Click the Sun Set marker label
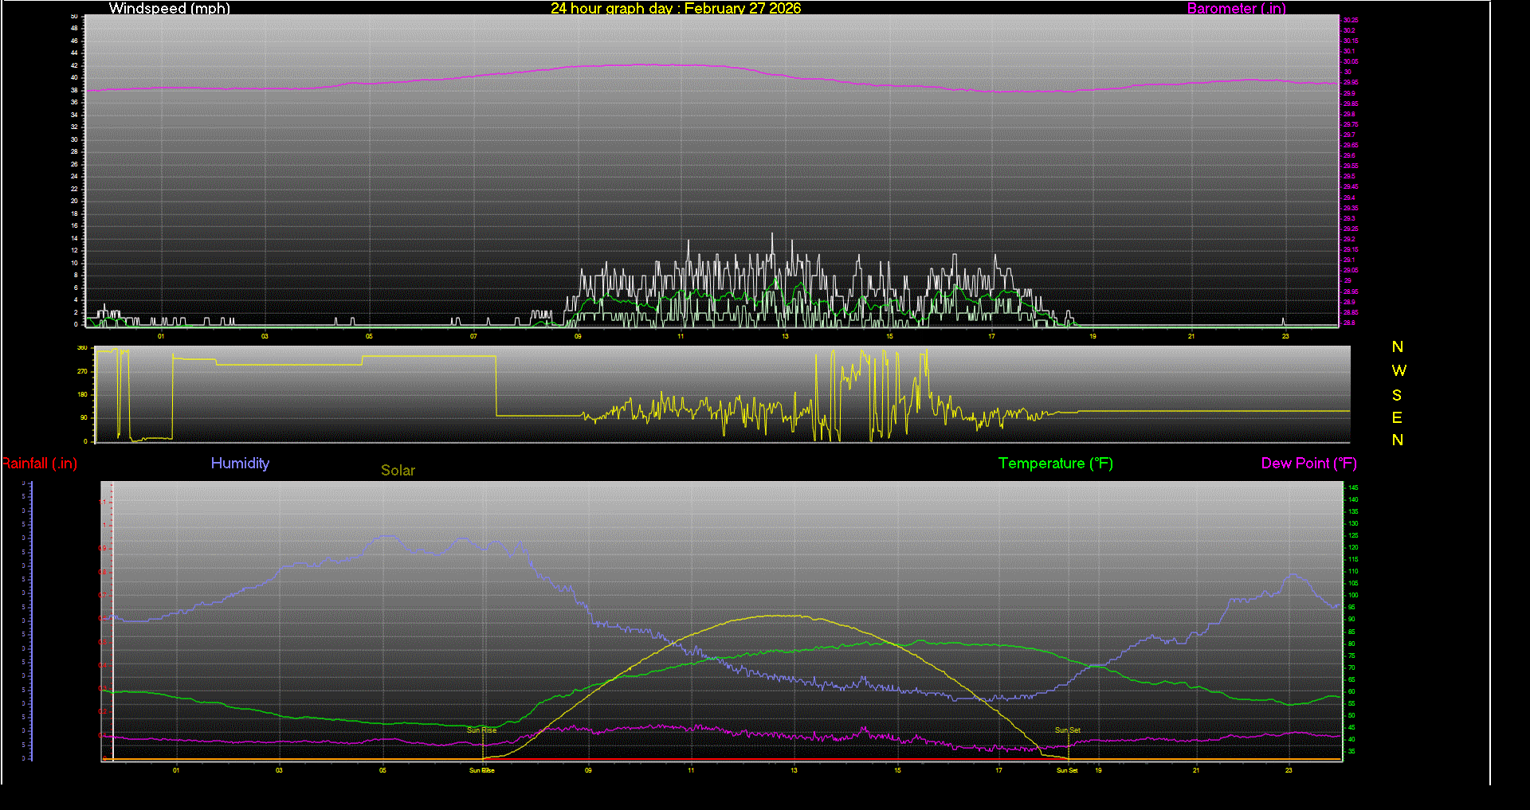The height and width of the screenshot is (810, 1530). (1067, 729)
